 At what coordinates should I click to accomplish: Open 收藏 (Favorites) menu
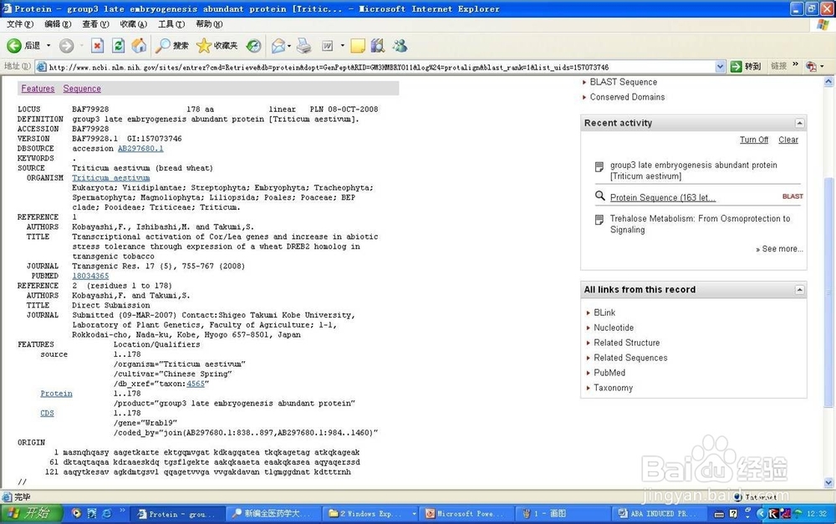point(133,24)
